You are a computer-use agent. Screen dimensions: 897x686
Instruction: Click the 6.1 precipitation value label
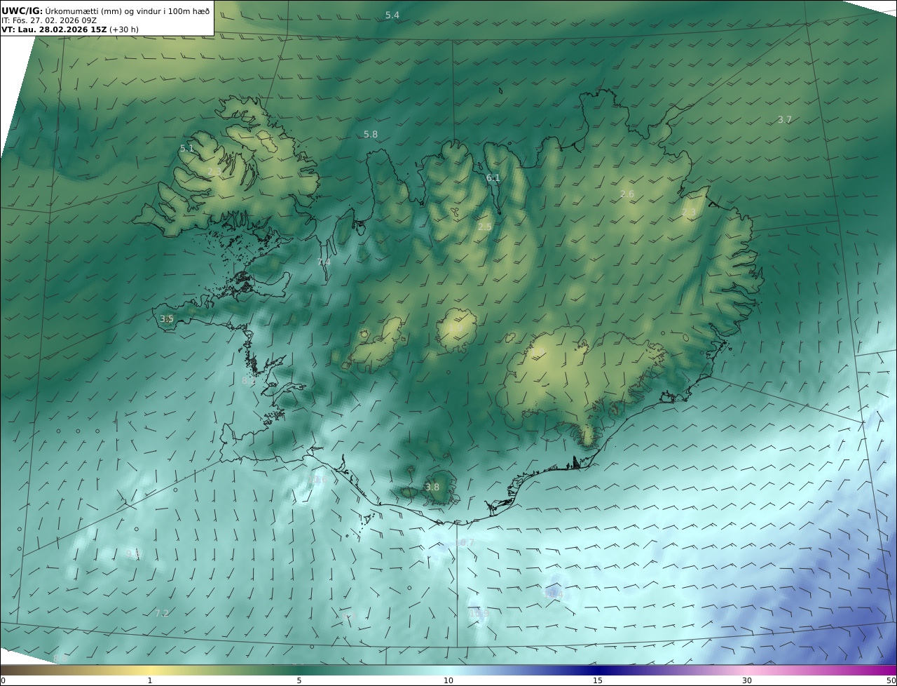pos(493,178)
